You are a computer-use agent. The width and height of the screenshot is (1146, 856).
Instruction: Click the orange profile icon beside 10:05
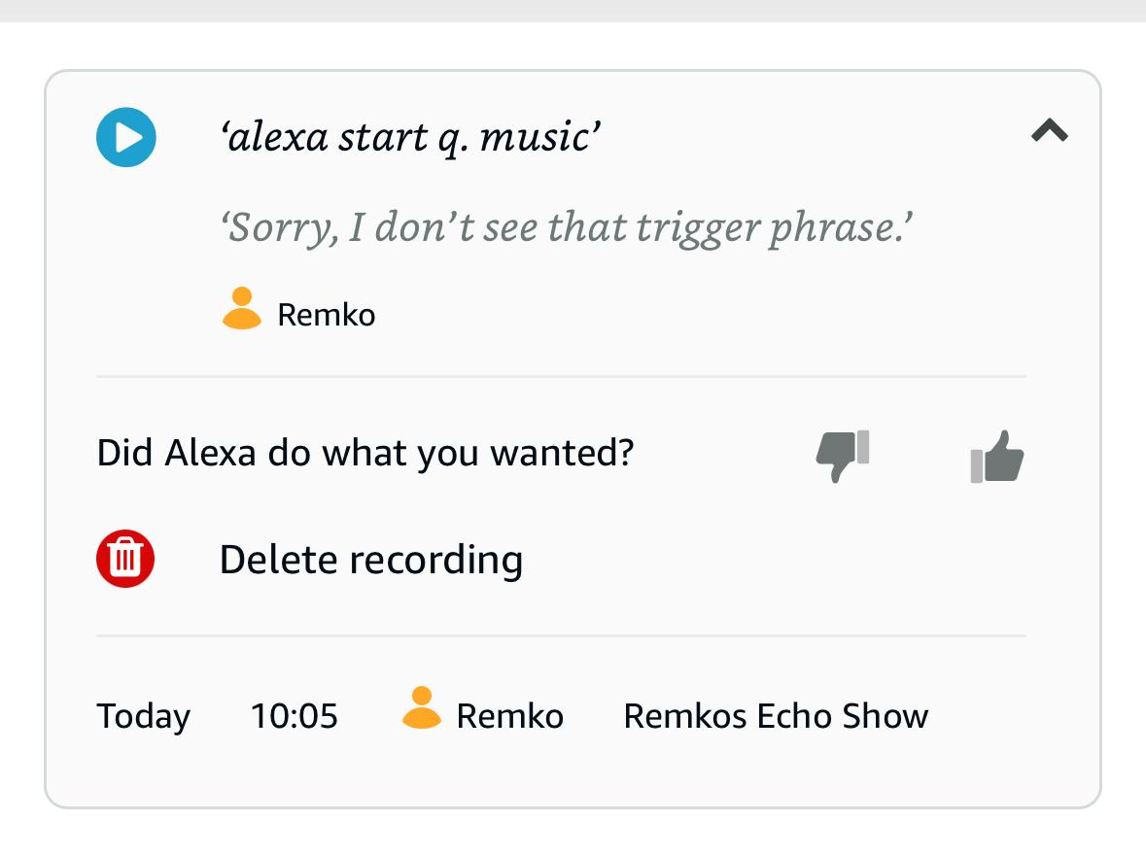(x=421, y=708)
